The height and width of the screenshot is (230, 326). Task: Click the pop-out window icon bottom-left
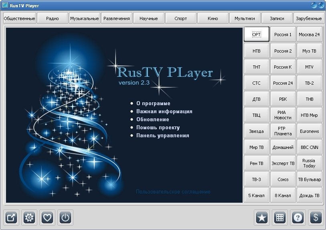click(x=11, y=218)
